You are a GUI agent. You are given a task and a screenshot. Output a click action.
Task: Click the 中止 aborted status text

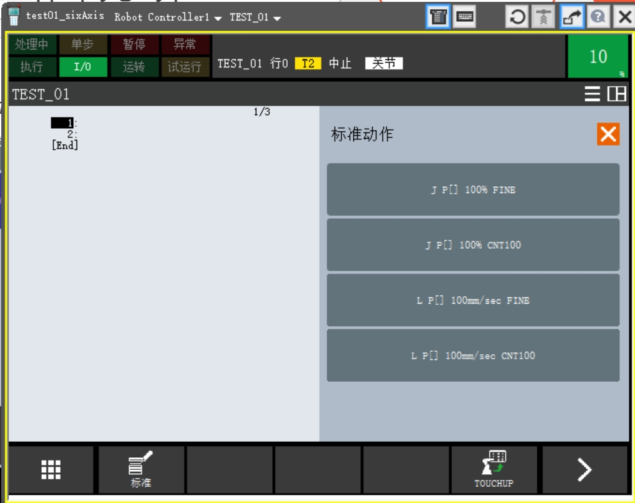point(340,64)
